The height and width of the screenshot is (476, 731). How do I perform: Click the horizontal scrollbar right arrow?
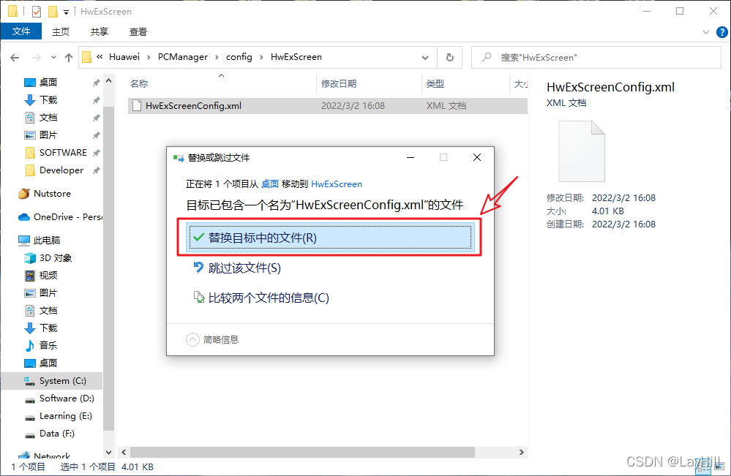point(521,453)
